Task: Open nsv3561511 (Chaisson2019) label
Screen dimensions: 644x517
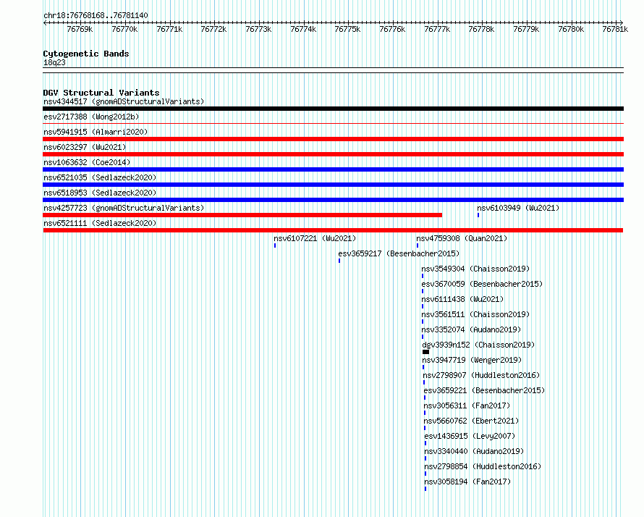Action: [x=475, y=314]
